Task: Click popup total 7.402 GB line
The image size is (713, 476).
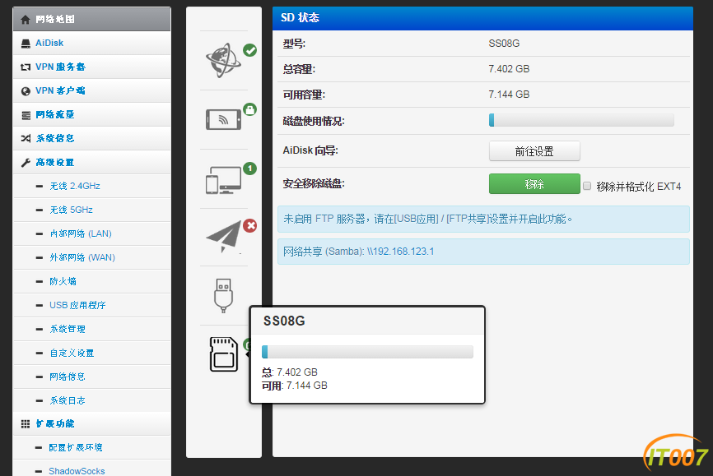Action: [x=290, y=372]
